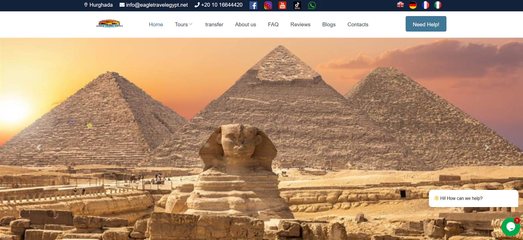
Task: Open the Blogs menu item
Action: click(x=329, y=24)
